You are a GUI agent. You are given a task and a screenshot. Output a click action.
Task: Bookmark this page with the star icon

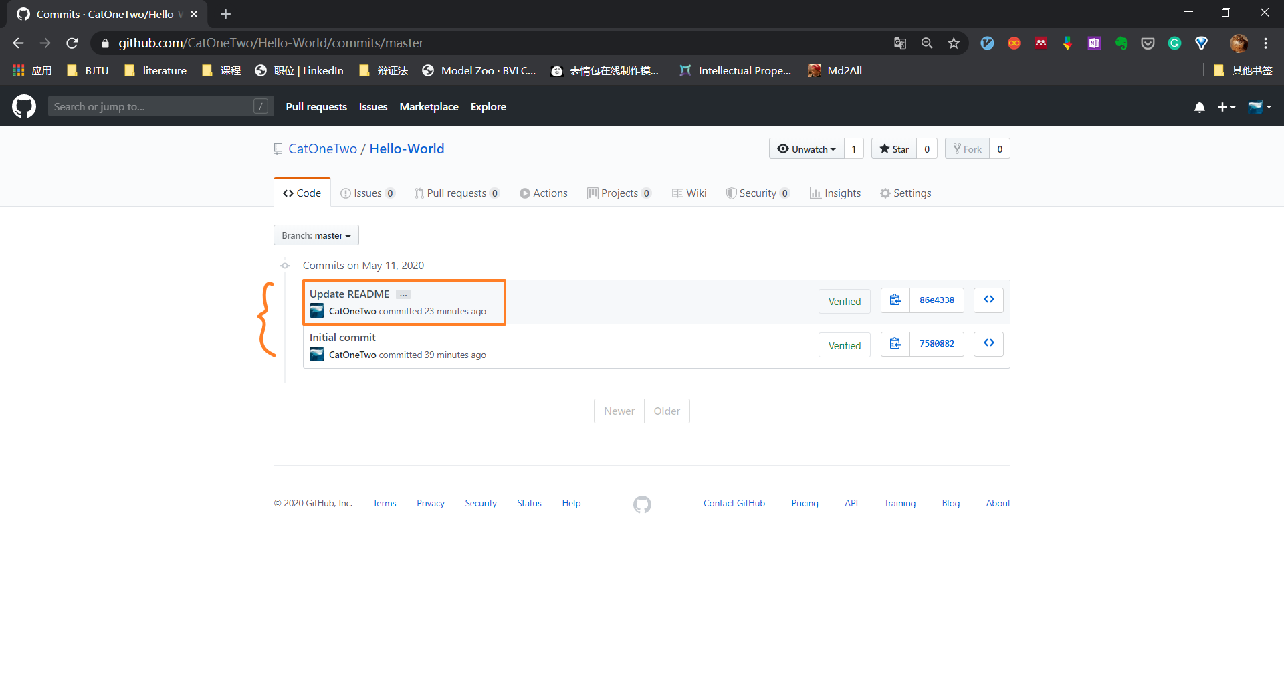(x=954, y=43)
